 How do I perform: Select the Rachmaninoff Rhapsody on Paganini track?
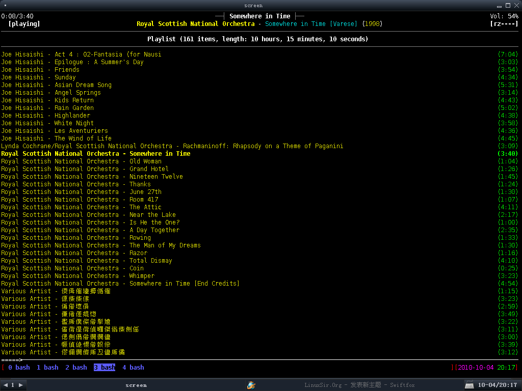pyautogui.click(x=259, y=146)
